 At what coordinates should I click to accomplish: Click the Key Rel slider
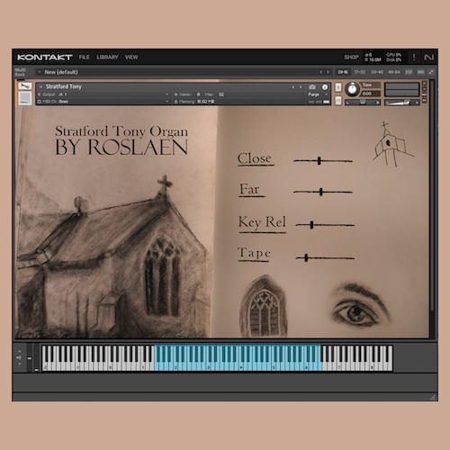tap(325, 225)
